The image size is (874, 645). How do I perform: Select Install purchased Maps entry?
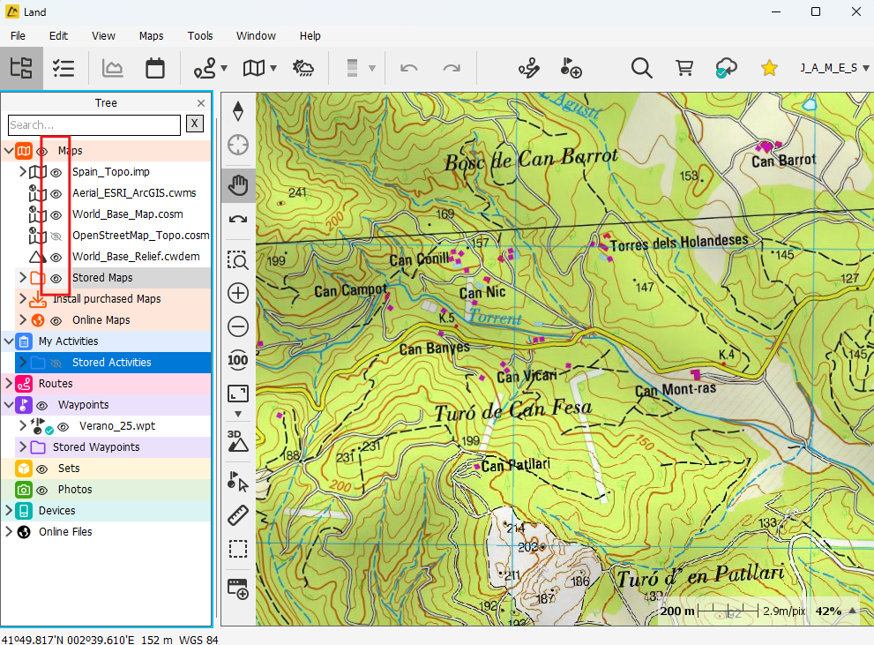[106, 299]
